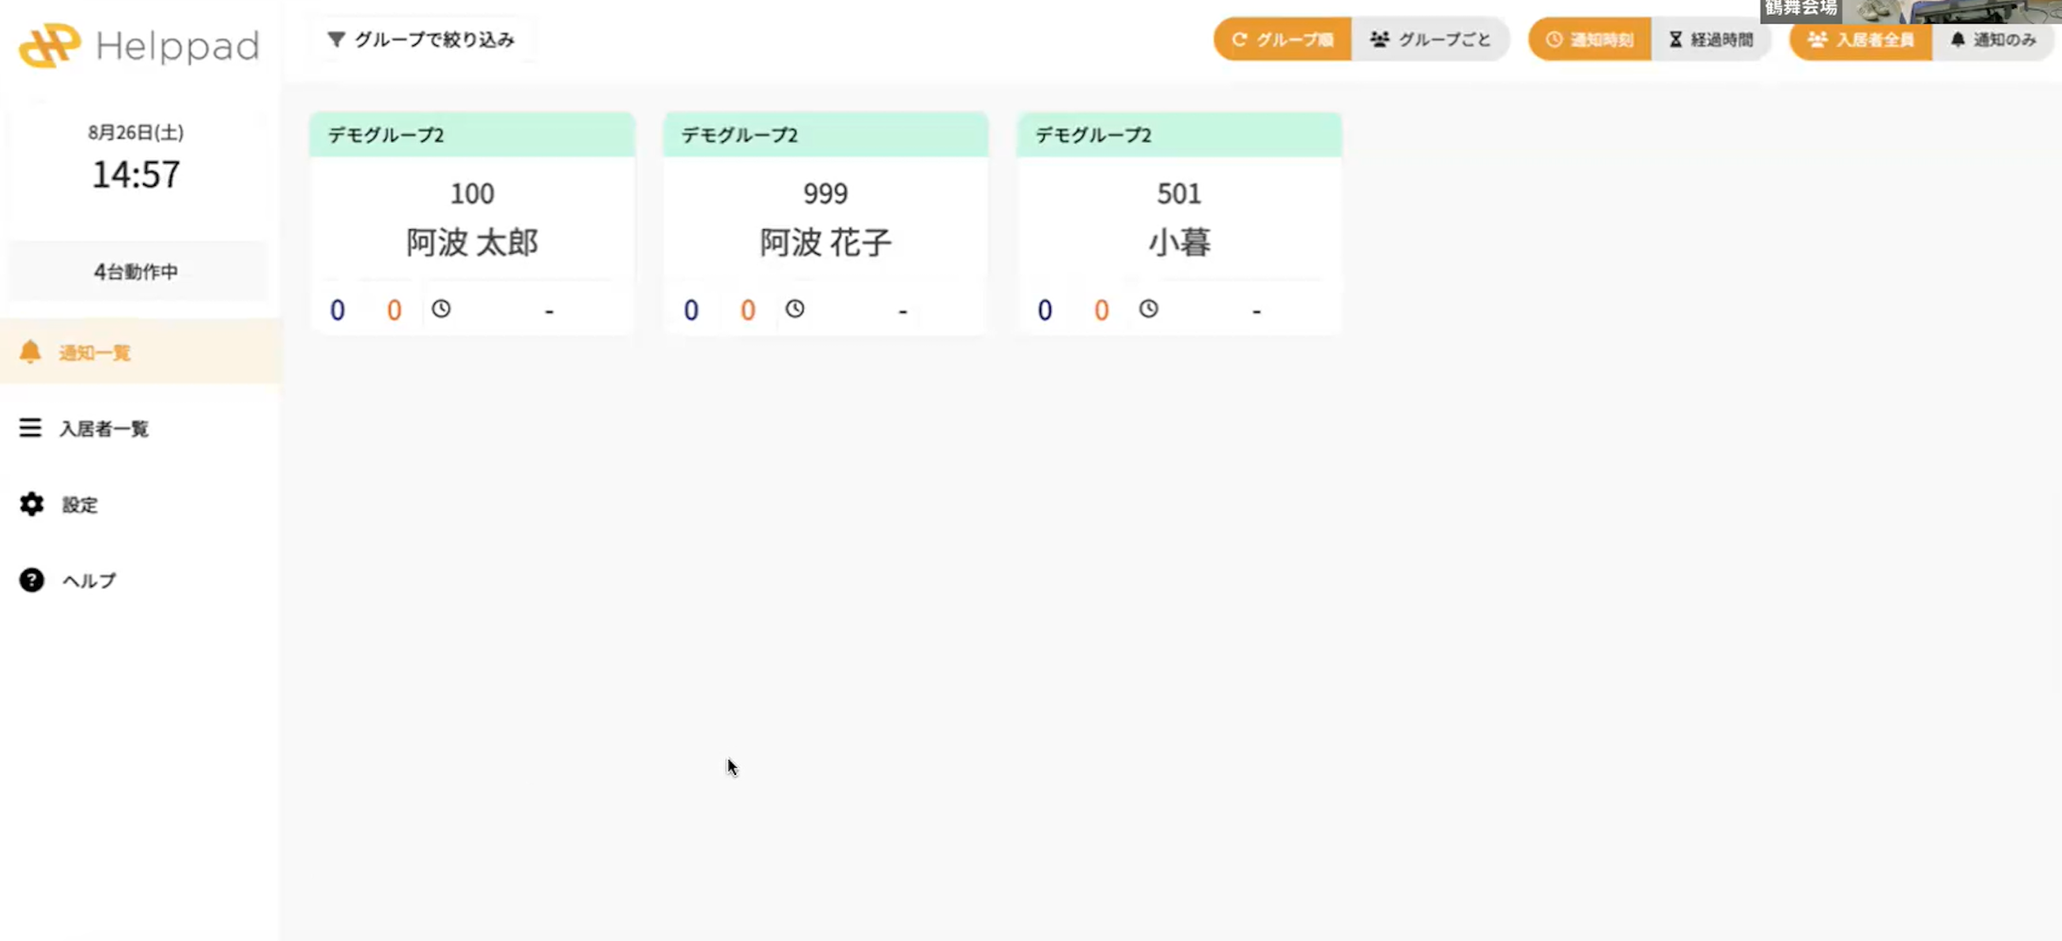The width and height of the screenshot is (2062, 941).
Task: Click the bell icon for 通知一覧
Action: 30,352
